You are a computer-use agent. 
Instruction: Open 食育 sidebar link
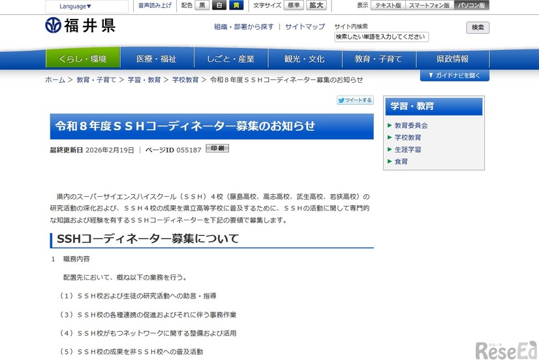point(401,162)
